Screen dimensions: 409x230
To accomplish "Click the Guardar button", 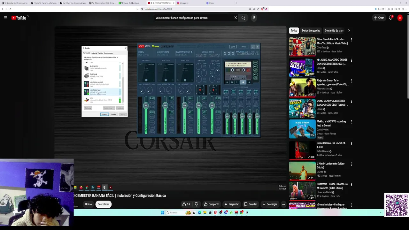I will pos(250,204).
